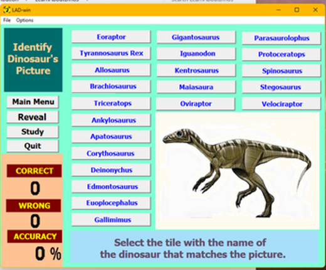Pick the Velociraptor tile
Image resolution: width=326 pixels, height=270 pixels.
(x=281, y=104)
